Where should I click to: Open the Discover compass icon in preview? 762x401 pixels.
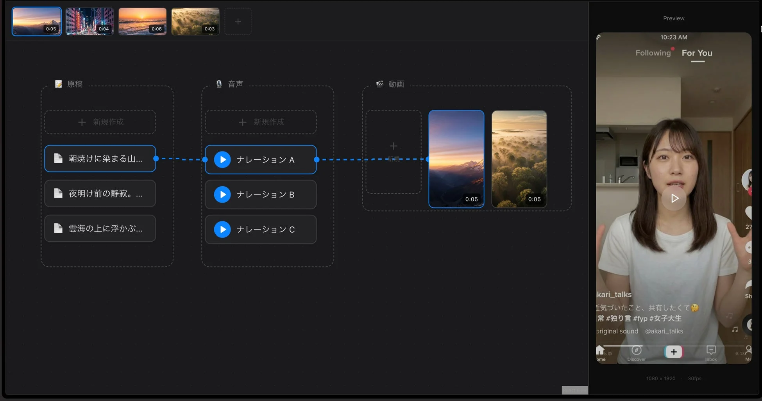tap(636, 351)
